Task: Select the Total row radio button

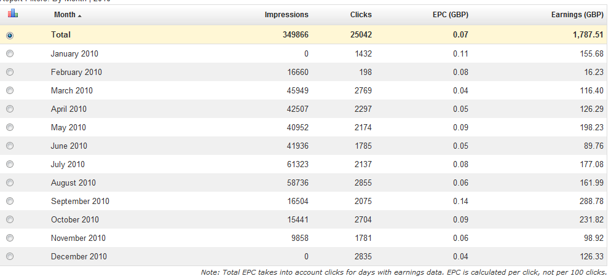Action: [10, 36]
